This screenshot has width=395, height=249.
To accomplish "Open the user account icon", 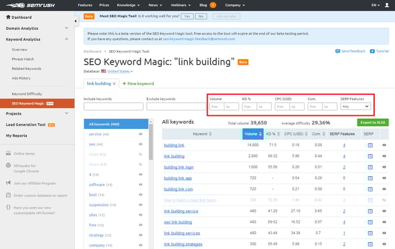I will click(387, 5).
